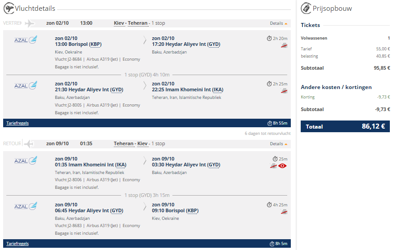Click the return plane icon beside RETOUR
The height and width of the screenshot is (250, 393).
[x=29, y=143]
